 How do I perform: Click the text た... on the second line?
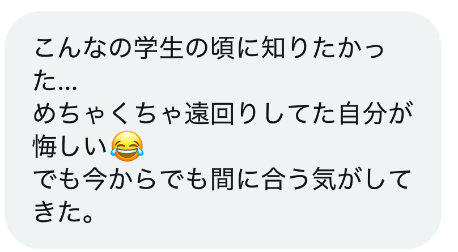coord(55,80)
